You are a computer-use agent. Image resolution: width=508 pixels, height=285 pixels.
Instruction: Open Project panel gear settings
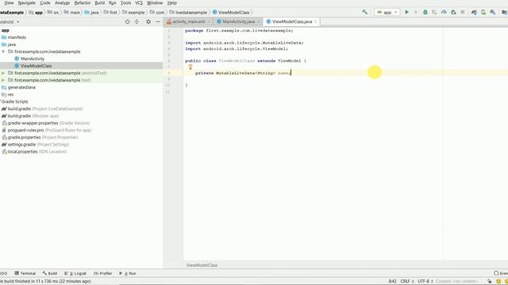point(148,21)
